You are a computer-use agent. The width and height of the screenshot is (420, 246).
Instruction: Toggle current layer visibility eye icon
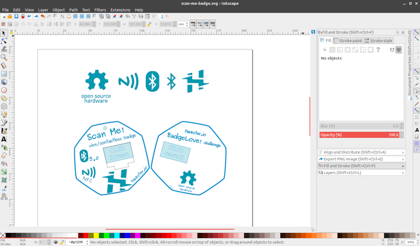click(56, 242)
